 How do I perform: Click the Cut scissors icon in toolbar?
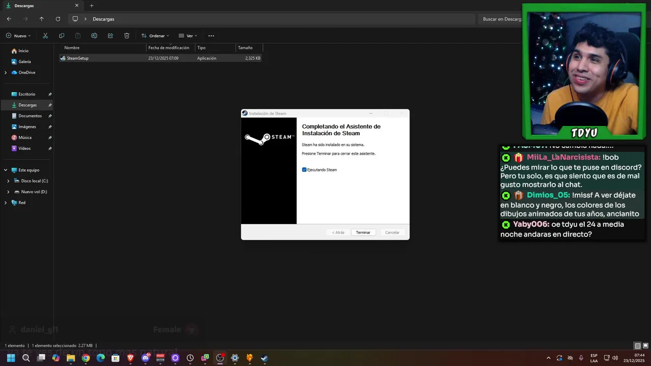coord(45,36)
